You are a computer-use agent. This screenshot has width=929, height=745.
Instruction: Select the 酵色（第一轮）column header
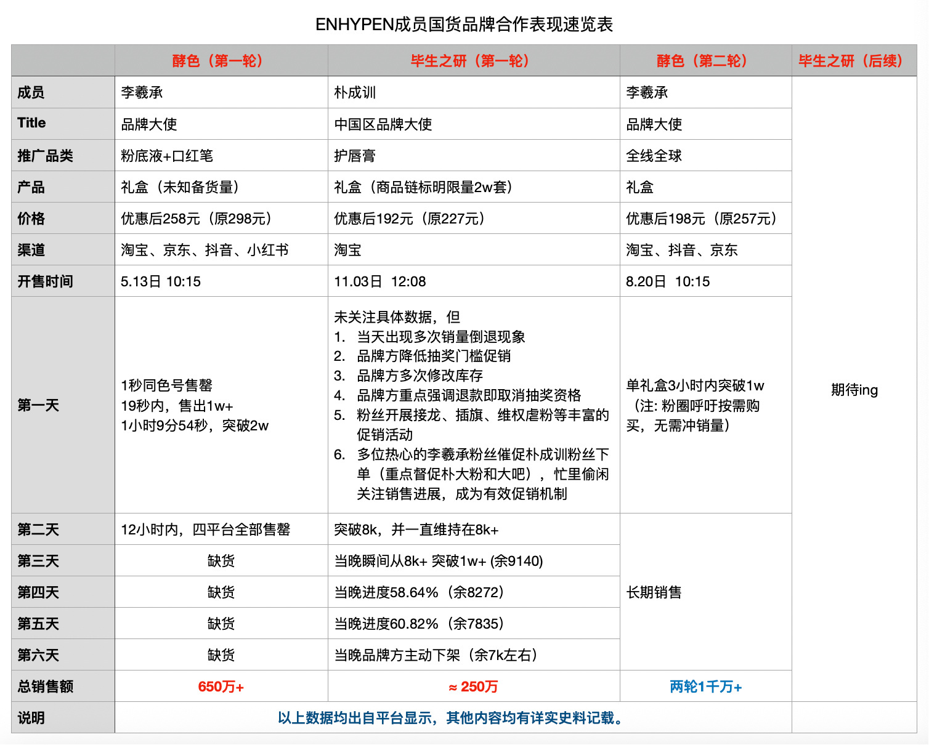220,61
